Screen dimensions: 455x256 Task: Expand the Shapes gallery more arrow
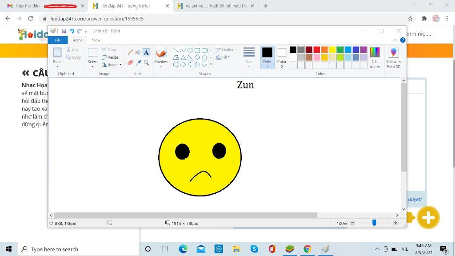pyautogui.click(x=211, y=64)
